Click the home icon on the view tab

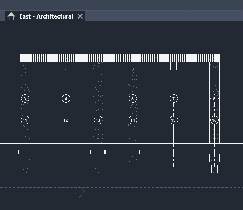[x=11, y=16]
